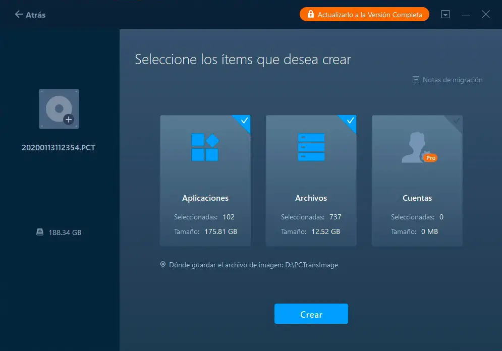Minimize the application window
This screenshot has width=502, height=351.
coord(466,15)
